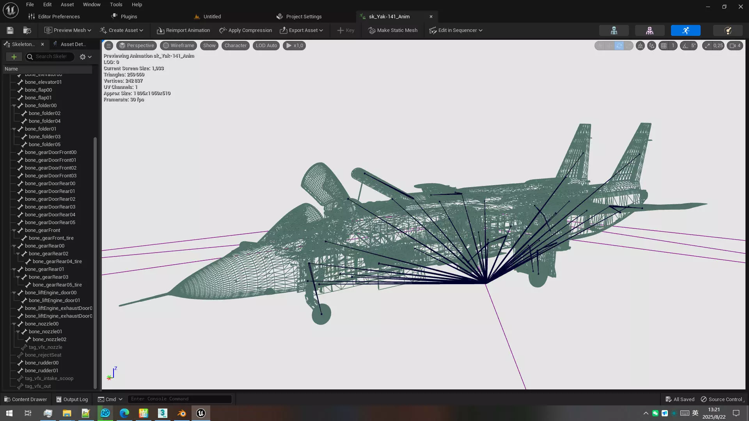Click the Reimport Animation icon button
749x421 pixels.
click(x=183, y=30)
